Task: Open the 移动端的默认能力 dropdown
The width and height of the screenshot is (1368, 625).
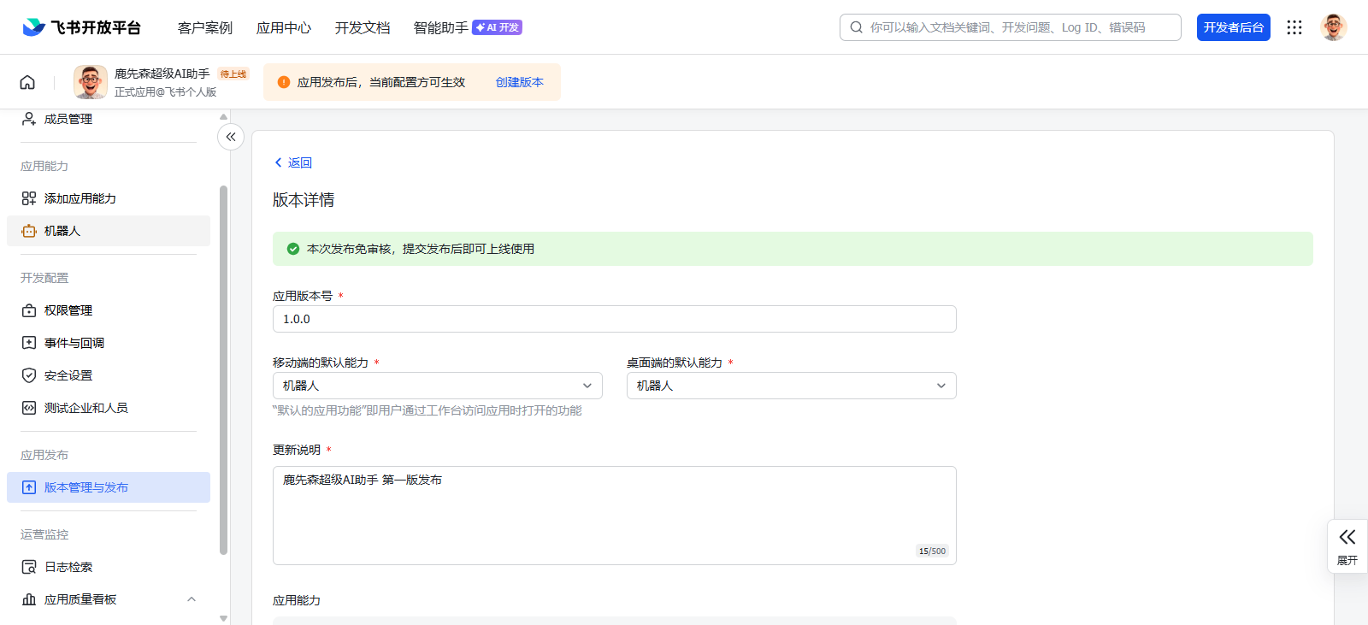Action: (438, 386)
